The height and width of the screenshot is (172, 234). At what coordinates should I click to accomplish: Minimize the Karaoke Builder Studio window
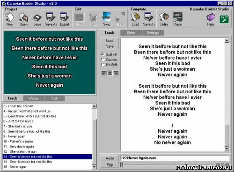click(219, 3)
